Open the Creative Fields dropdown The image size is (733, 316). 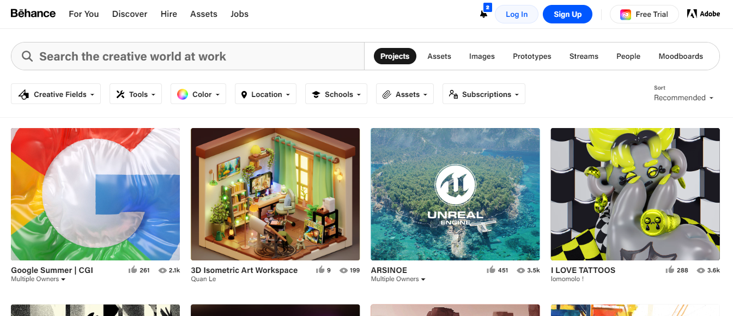[56, 94]
